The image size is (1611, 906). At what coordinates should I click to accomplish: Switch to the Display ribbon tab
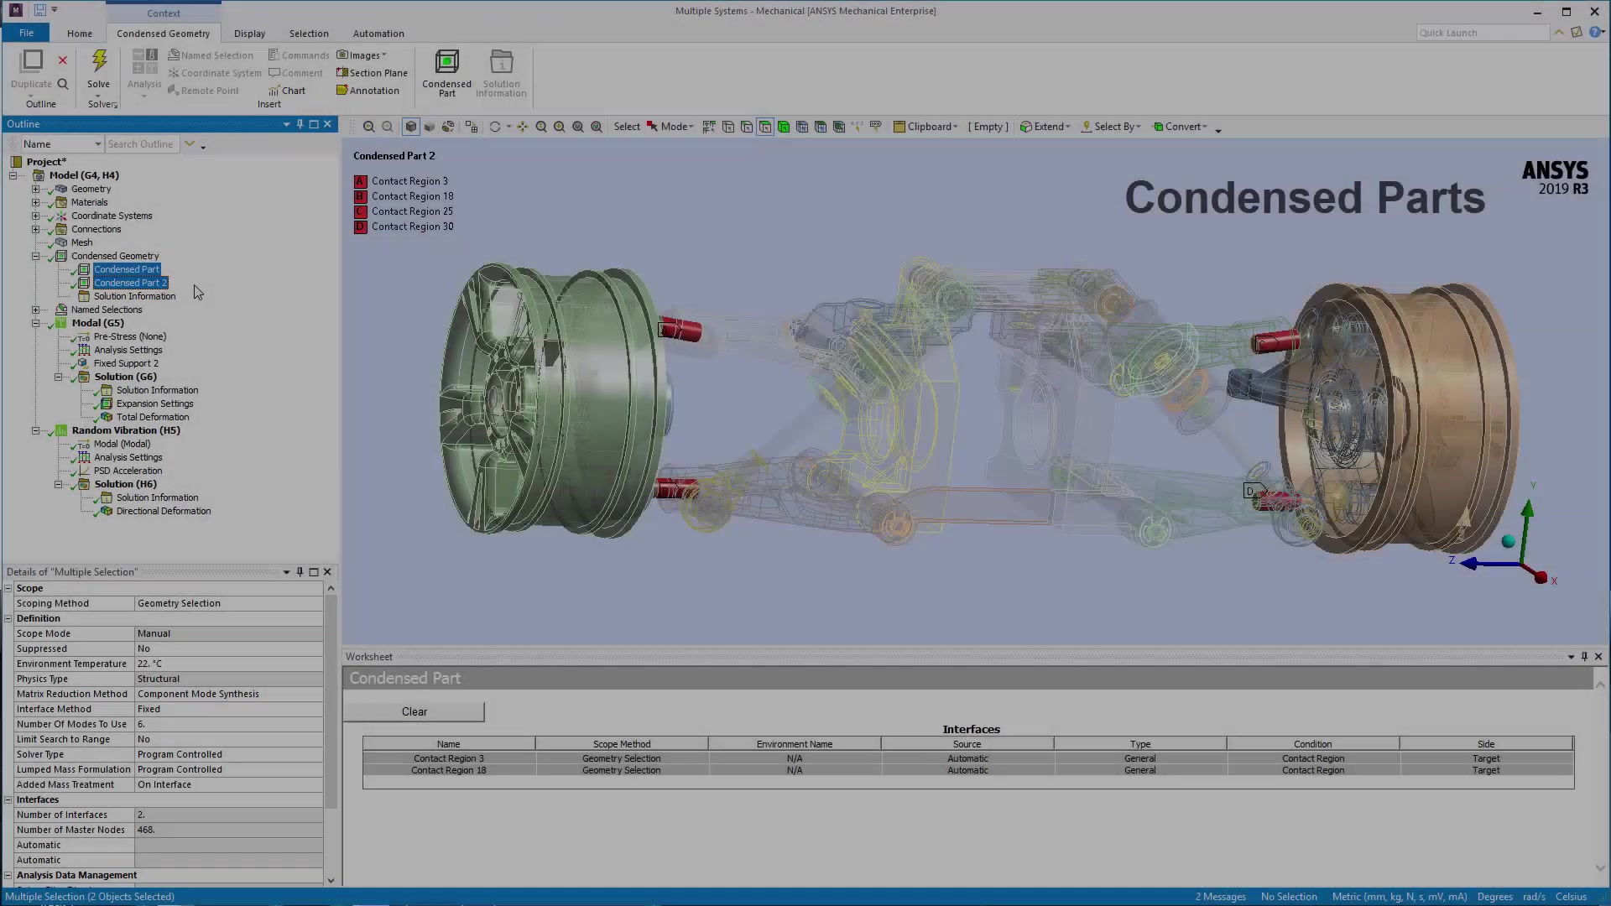click(x=249, y=33)
